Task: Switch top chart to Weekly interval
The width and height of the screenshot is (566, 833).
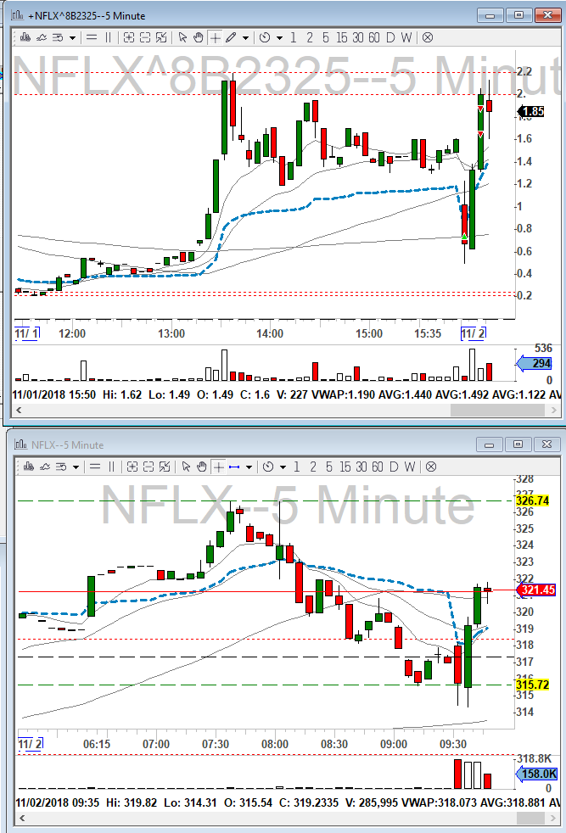Action: [x=406, y=37]
